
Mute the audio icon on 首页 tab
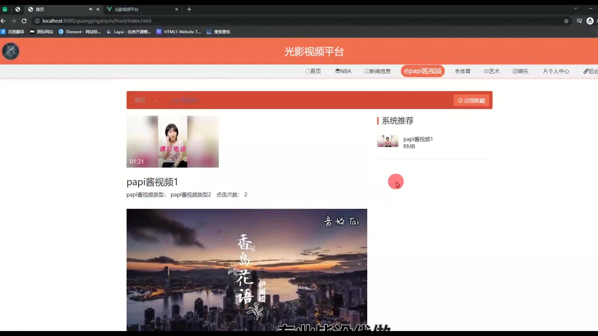click(x=91, y=9)
